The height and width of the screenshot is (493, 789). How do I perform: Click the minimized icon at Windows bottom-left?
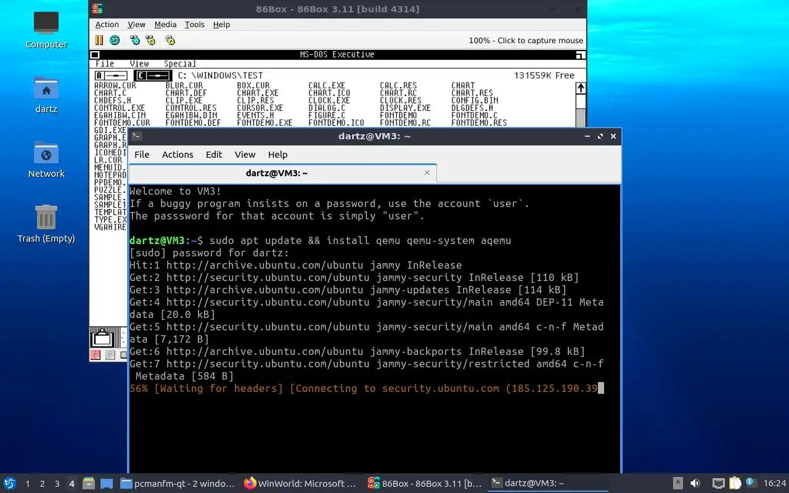pos(102,338)
